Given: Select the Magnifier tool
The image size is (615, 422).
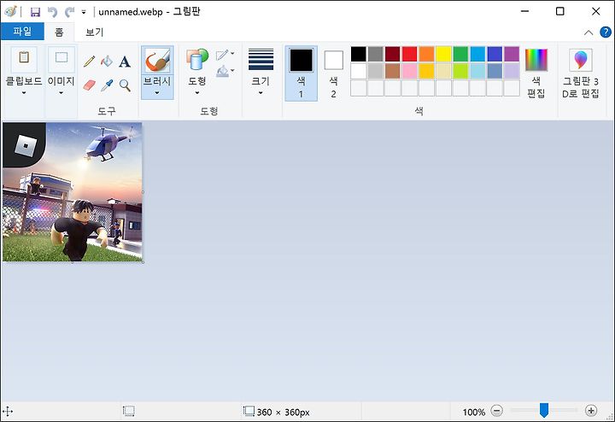Looking at the screenshot, I should pyautogui.click(x=125, y=85).
